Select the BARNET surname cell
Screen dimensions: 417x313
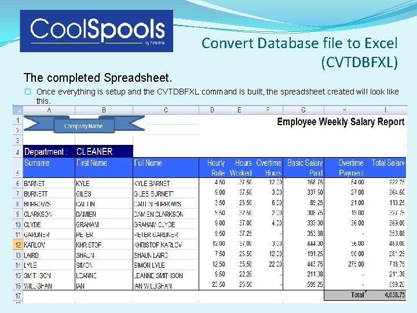pyautogui.click(x=49, y=183)
